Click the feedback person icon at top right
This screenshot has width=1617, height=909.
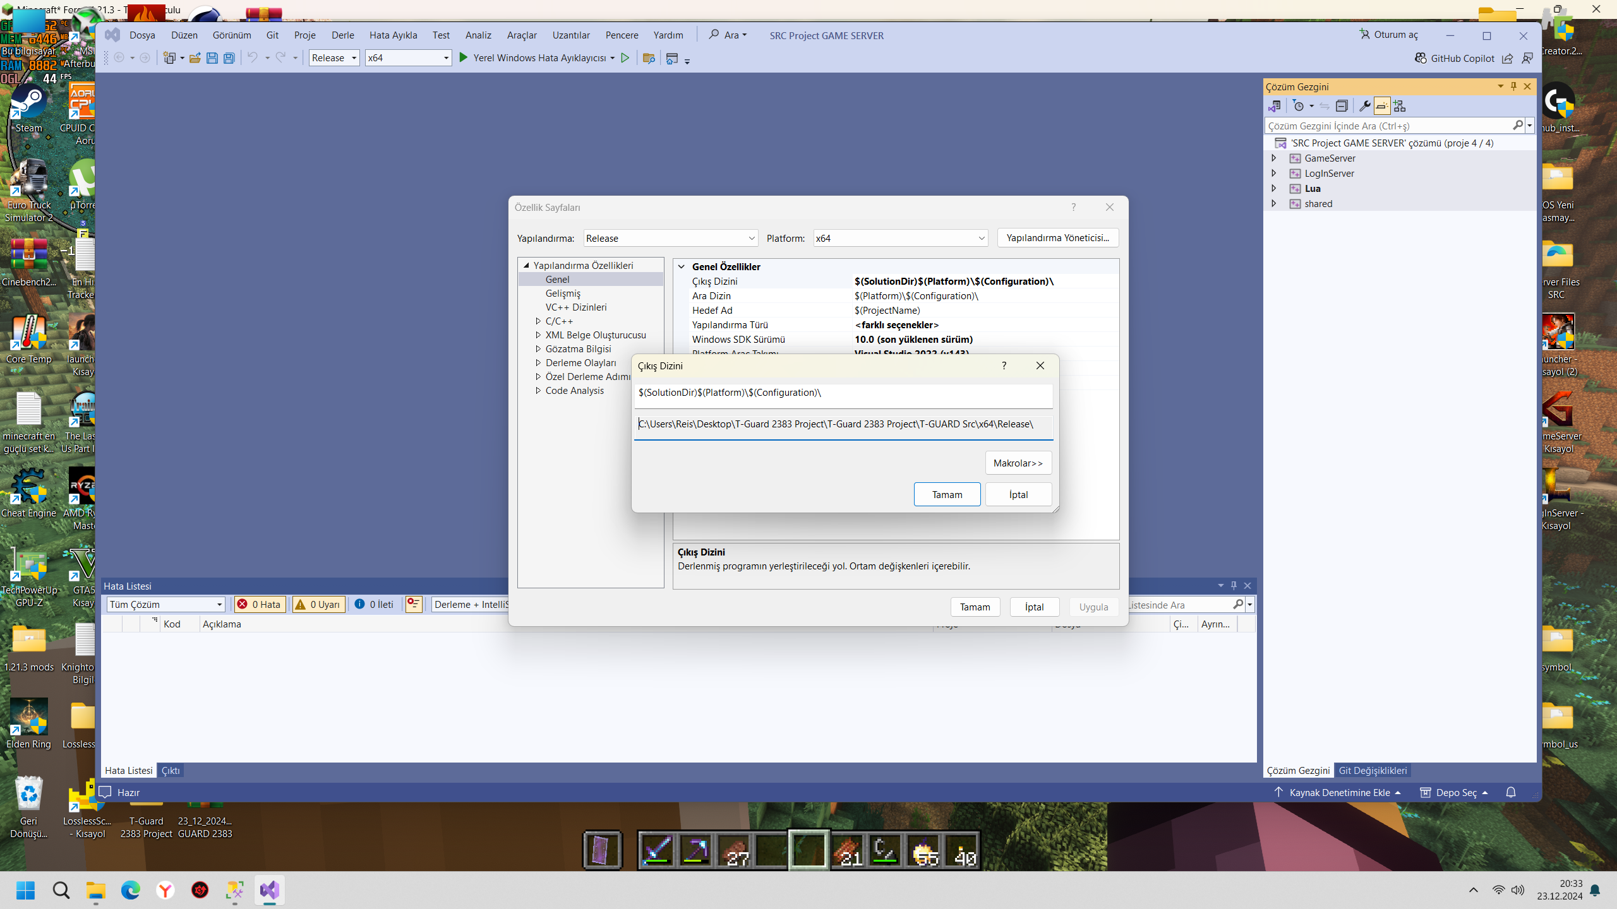coord(1527,58)
